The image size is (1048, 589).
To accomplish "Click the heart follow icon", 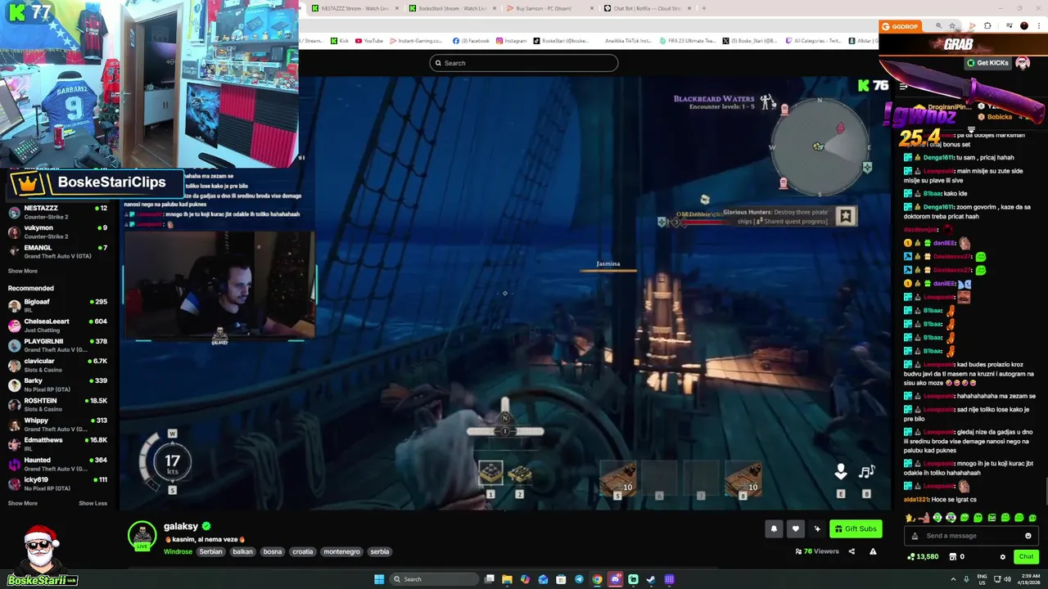I will [795, 528].
